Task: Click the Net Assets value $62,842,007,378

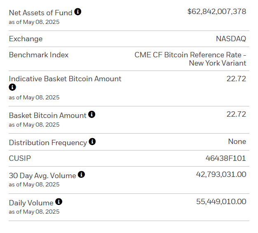Action: [x=216, y=12]
